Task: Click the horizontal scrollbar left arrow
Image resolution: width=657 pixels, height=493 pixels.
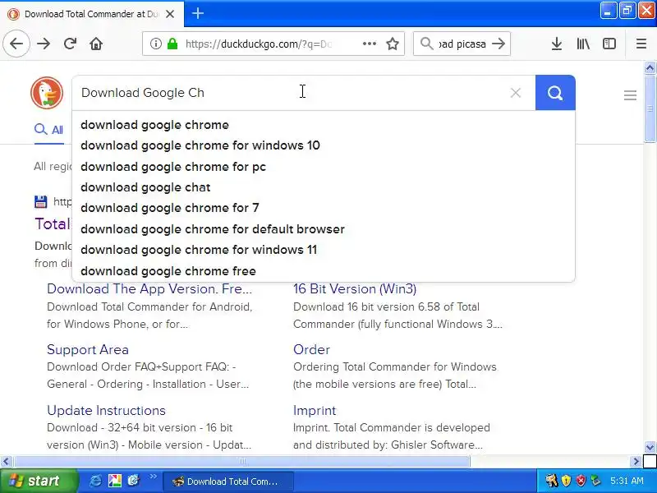Action: point(6,462)
